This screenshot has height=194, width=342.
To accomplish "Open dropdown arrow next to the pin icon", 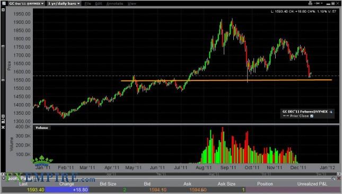I will tap(322, 3).
